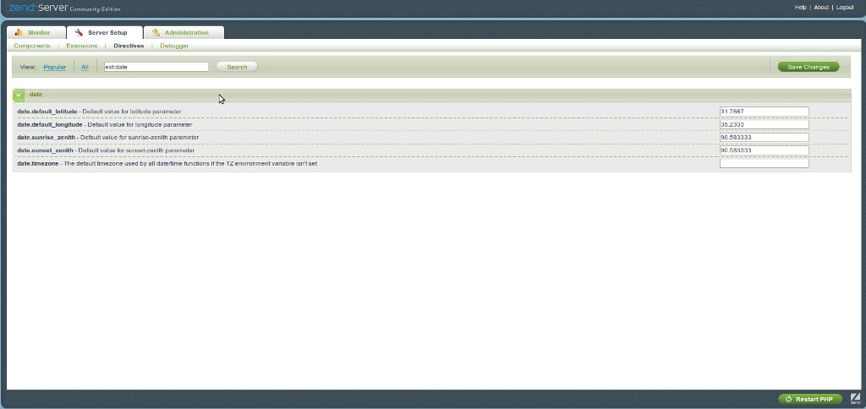Switch to the Server Setup tab
866x409 pixels.
pos(104,33)
